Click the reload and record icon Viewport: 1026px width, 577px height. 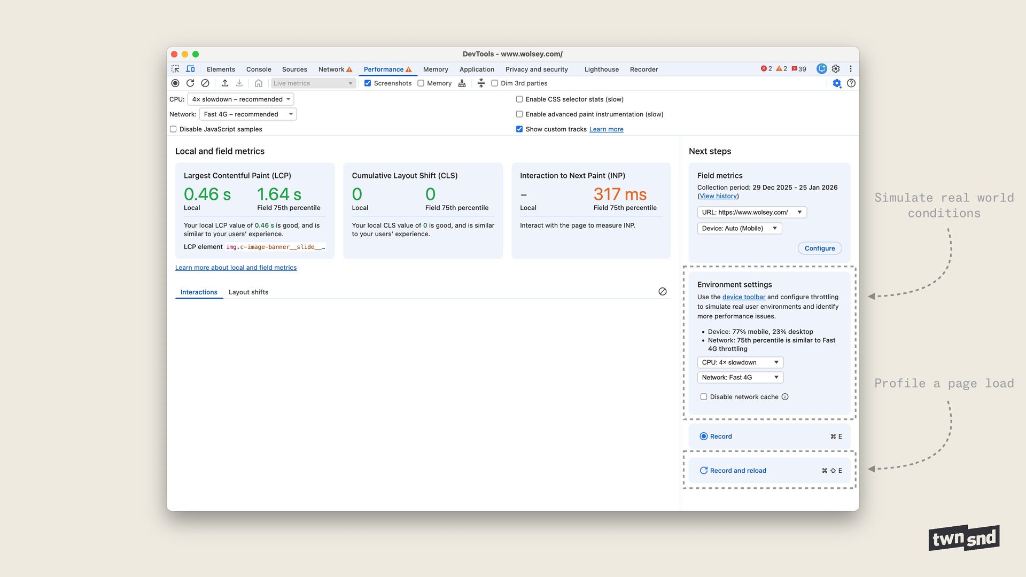[x=190, y=83]
